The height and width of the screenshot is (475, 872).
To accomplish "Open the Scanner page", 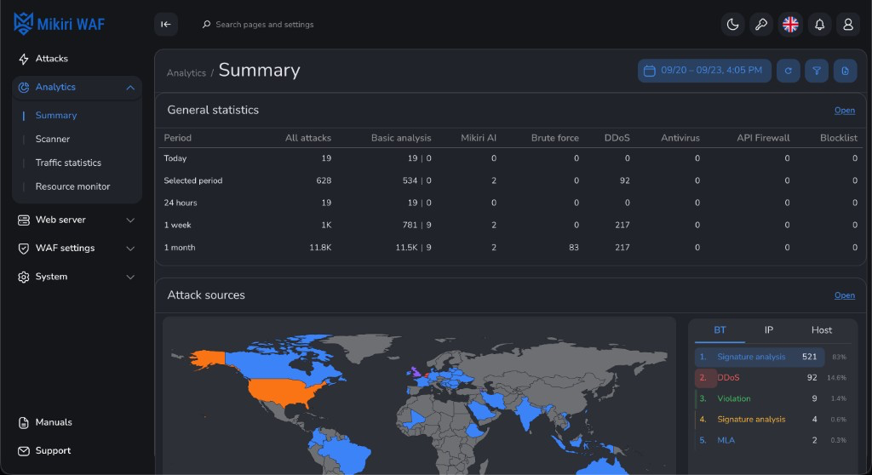I will (53, 139).
